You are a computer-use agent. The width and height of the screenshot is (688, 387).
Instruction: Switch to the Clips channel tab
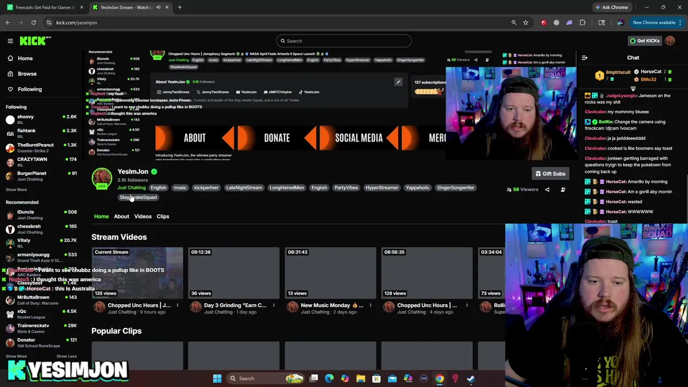click(163, 216)
